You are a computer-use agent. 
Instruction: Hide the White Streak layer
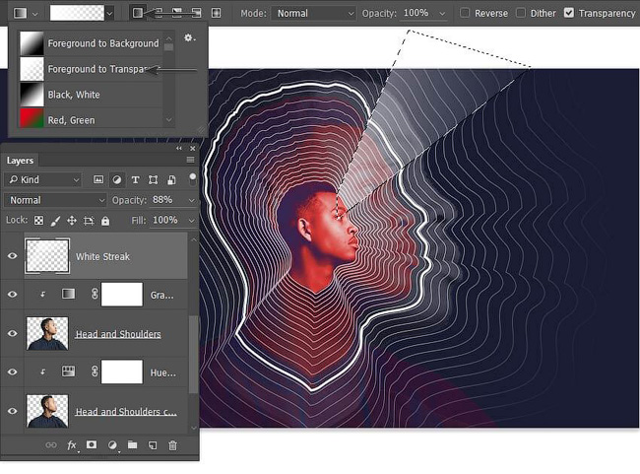tap(12, 256)
